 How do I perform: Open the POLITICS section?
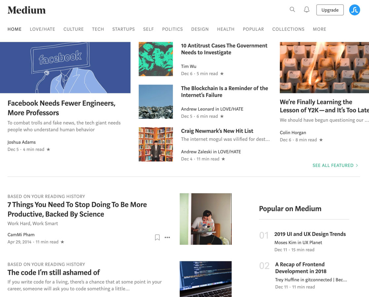click(x=173, y=29)
